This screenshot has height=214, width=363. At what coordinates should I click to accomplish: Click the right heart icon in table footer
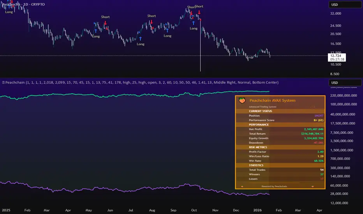(x=312, y=186)
